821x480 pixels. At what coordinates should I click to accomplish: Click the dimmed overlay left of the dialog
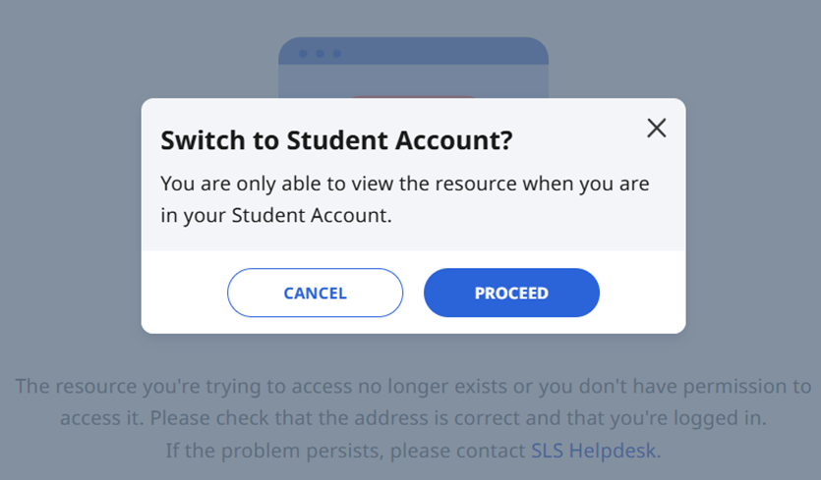pyautogui.click(x=69, y=216)
